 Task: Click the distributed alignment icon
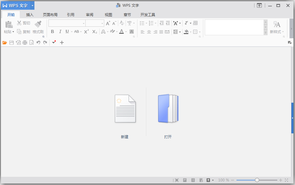(x=167, y=32)
